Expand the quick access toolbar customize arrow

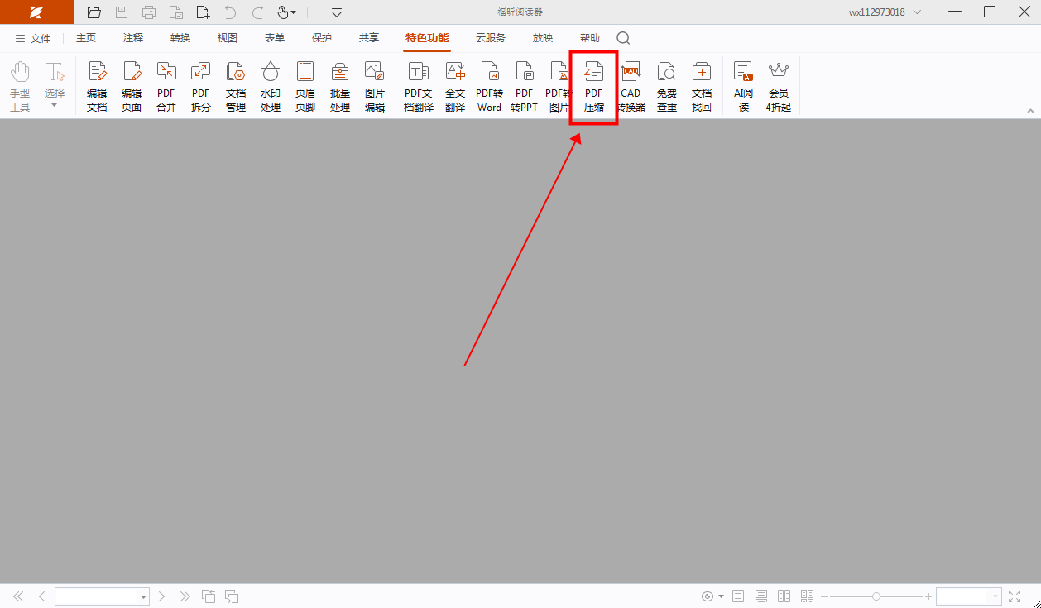(337, 12)
